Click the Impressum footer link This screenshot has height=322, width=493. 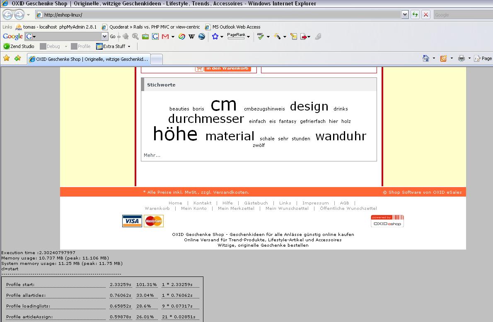tap(315, 203)
